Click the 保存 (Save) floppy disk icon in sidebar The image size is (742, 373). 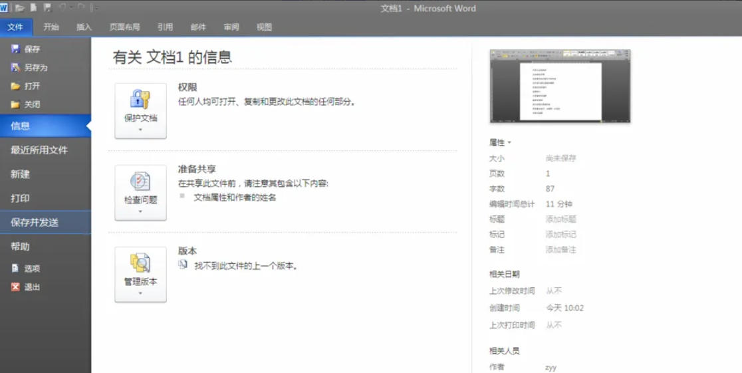click(x=15, y=49)
